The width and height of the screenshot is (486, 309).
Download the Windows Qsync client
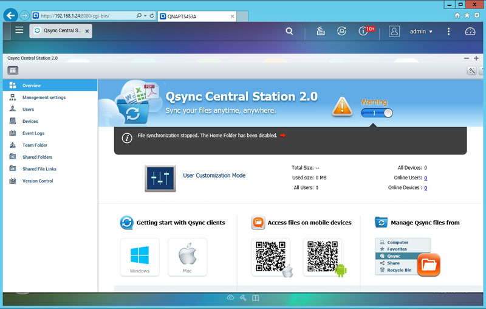click(139, 257)
